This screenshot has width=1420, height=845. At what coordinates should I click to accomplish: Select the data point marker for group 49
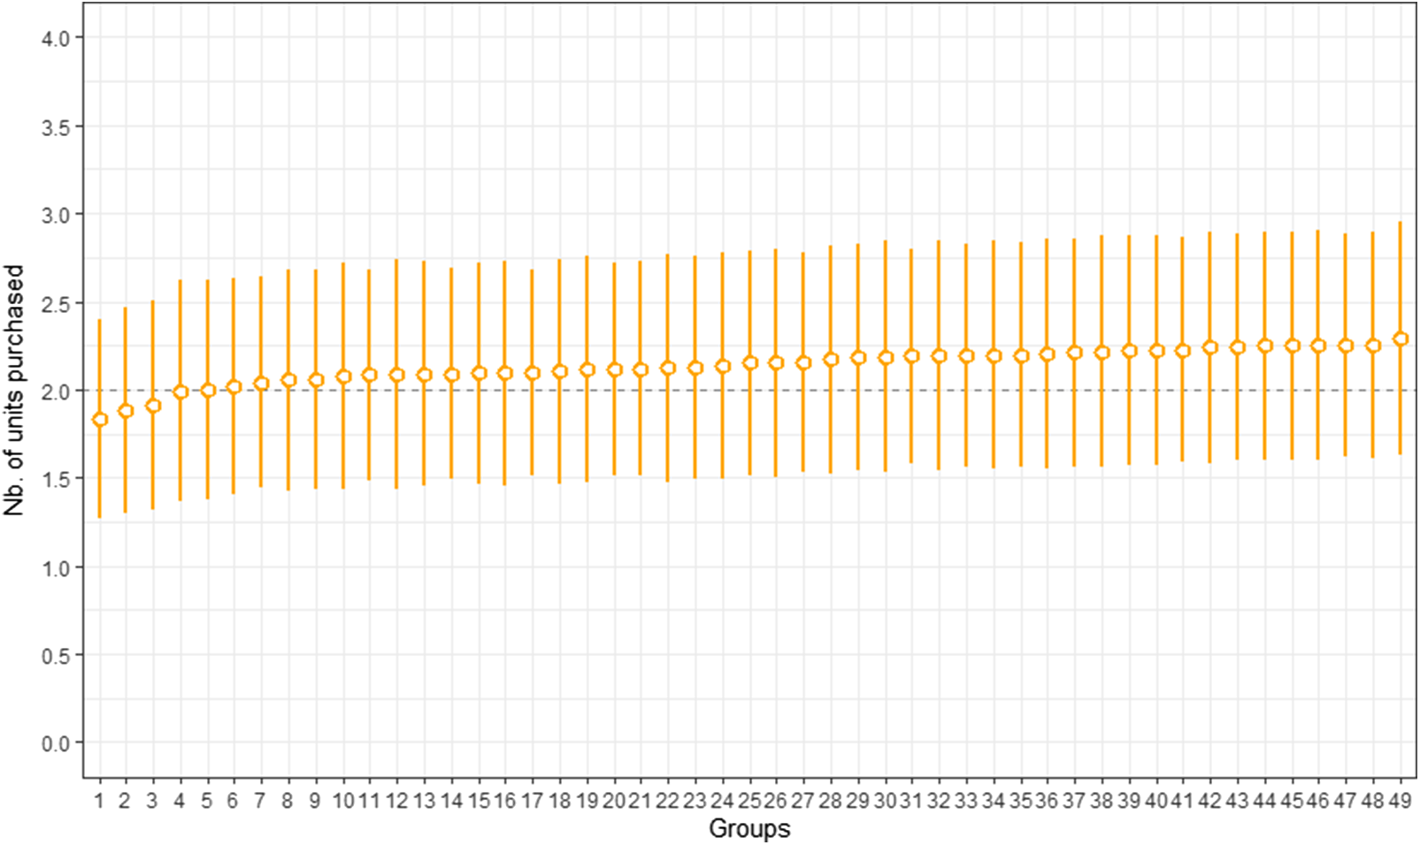pyautogui.click(x=1400, y=339)
